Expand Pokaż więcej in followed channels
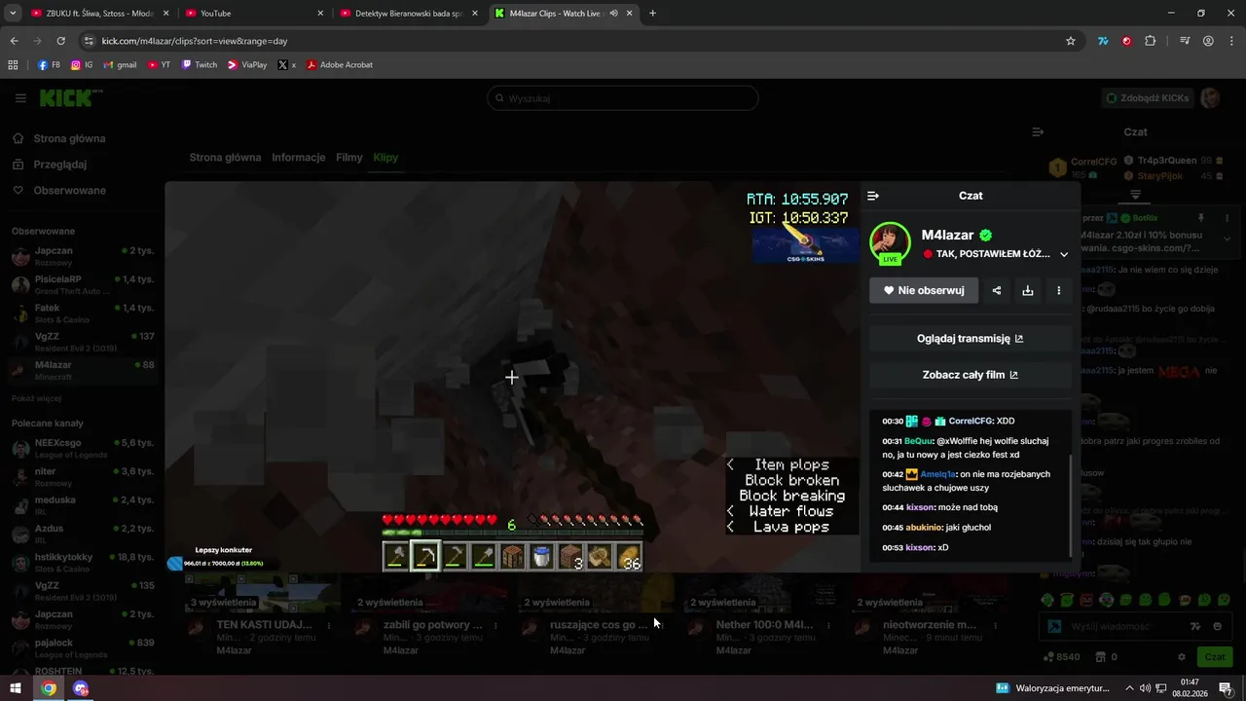 pyautogui.click(x=36, y=398)
